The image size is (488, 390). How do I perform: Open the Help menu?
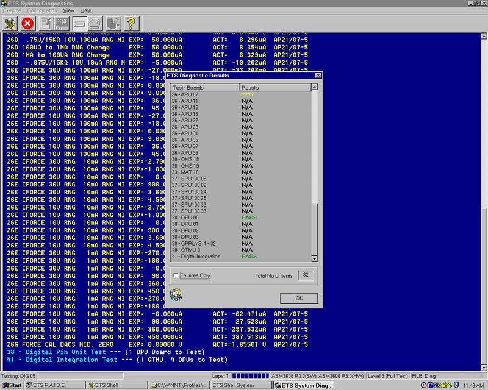(86, 10)
